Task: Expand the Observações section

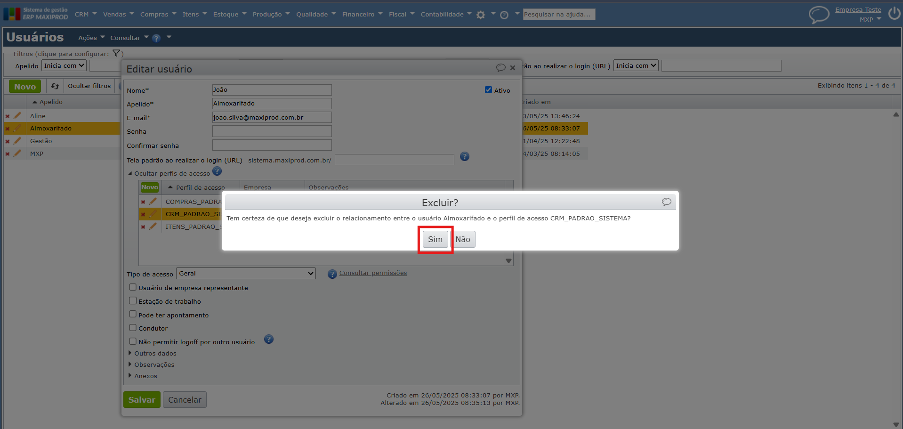Action: [x=152, y=365]
